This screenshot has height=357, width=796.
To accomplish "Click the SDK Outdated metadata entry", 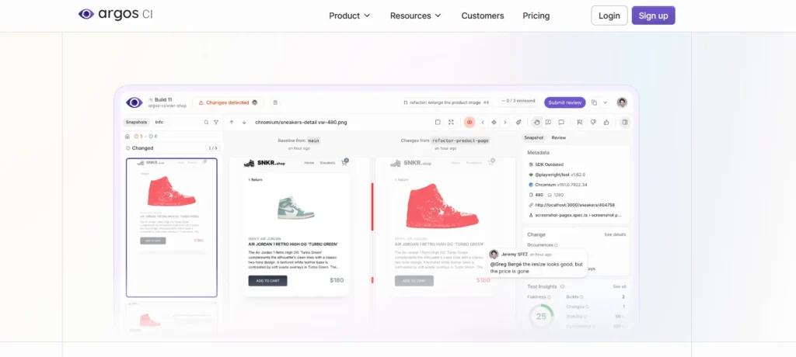I will (x=546, y=165).
